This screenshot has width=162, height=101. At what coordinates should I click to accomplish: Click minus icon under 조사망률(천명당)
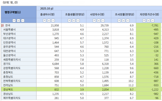128,21
